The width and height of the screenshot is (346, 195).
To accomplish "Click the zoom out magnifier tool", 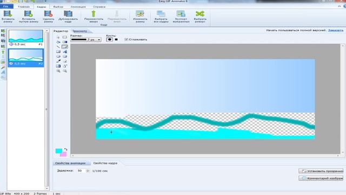I will [x=65, y=71].
